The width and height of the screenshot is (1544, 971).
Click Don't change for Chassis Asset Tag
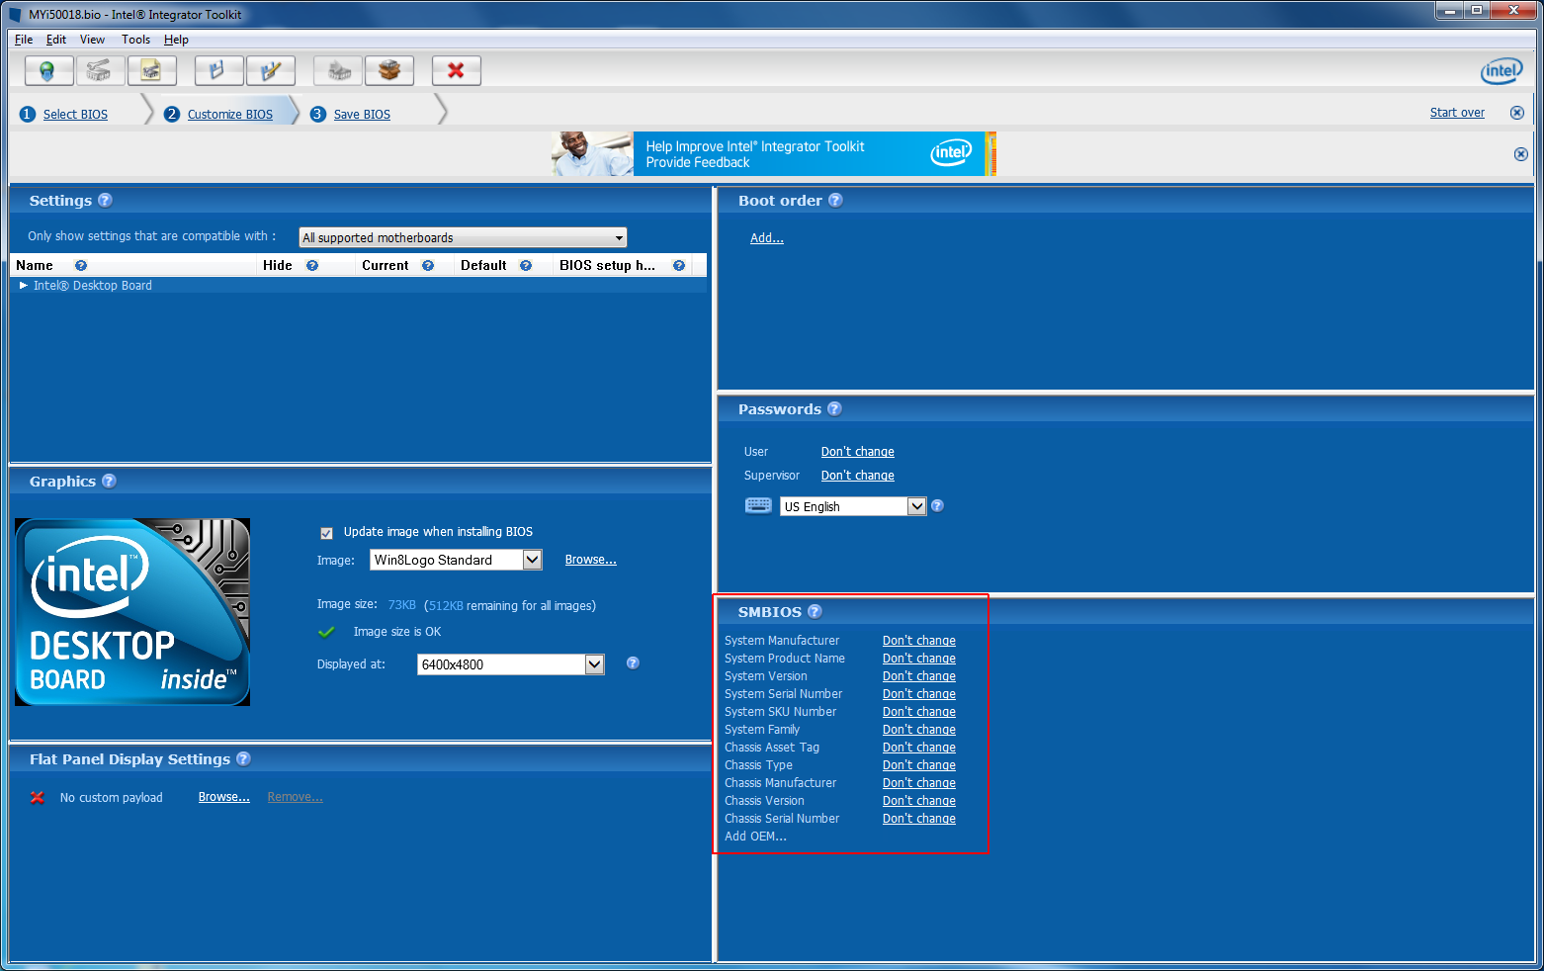point(919,747)
